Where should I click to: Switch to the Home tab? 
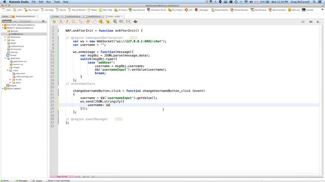click(x=5, y=17)
